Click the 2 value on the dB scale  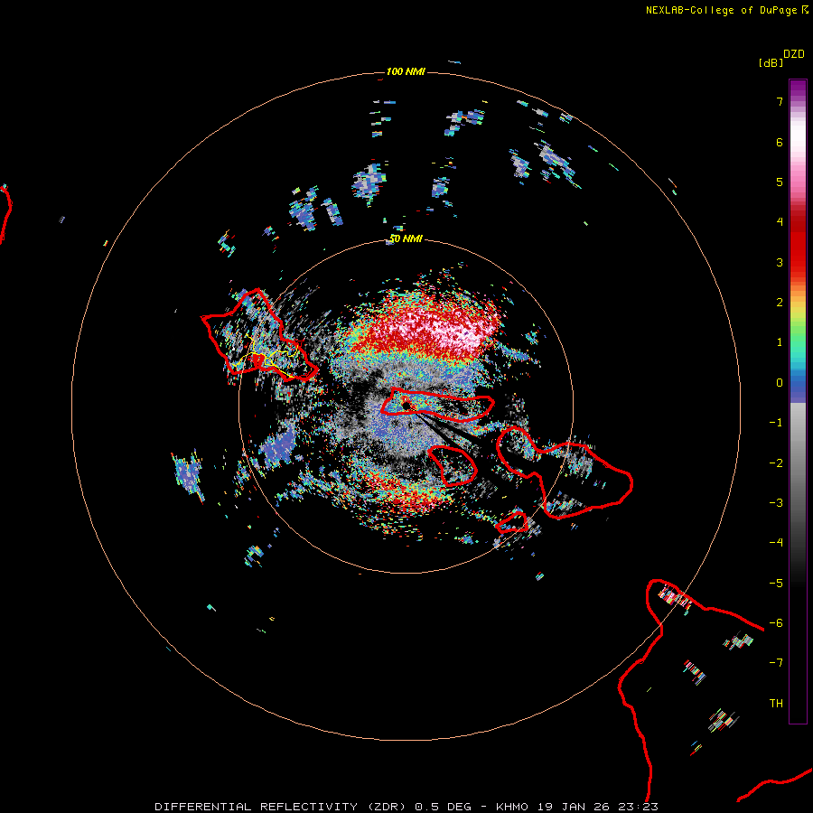[780, 303]
